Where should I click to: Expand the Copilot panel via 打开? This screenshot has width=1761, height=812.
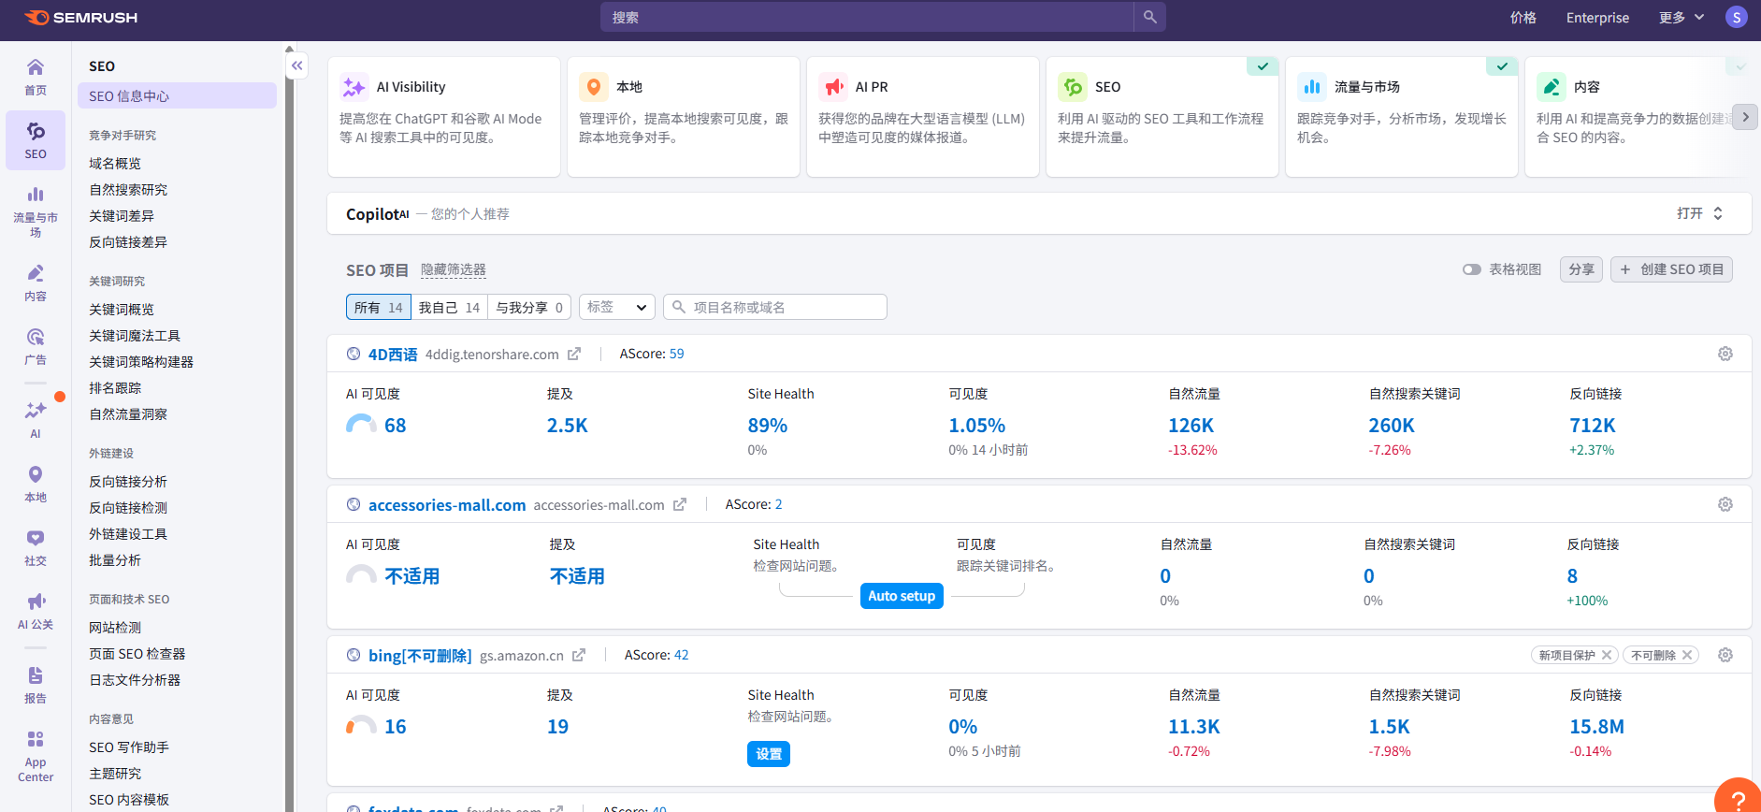pos(1699,213)
